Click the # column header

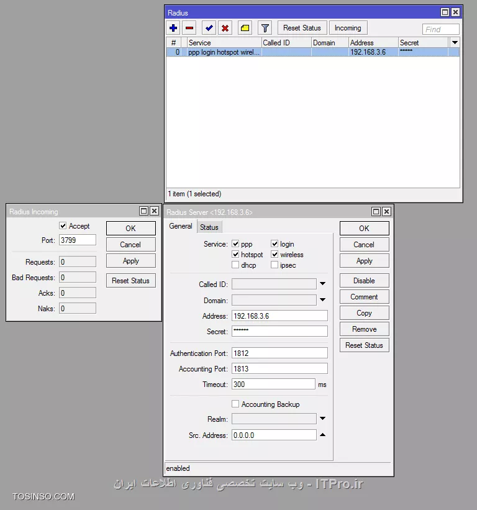pos(174,43)
